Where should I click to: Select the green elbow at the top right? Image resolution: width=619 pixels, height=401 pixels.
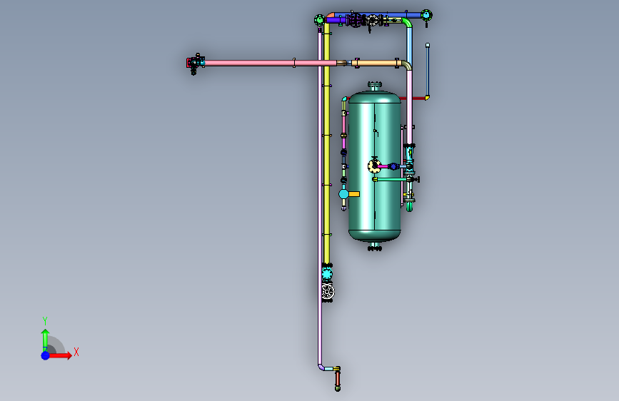[408, 22]
